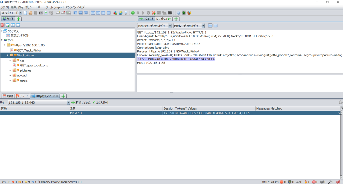Click the Snapshot Session camera icon
This screenshot has width=343, height=184.
(41, 13)
